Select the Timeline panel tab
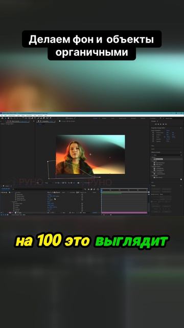This screenshot has width=184, height=328. pyautogui.click(x=7, y=186)
